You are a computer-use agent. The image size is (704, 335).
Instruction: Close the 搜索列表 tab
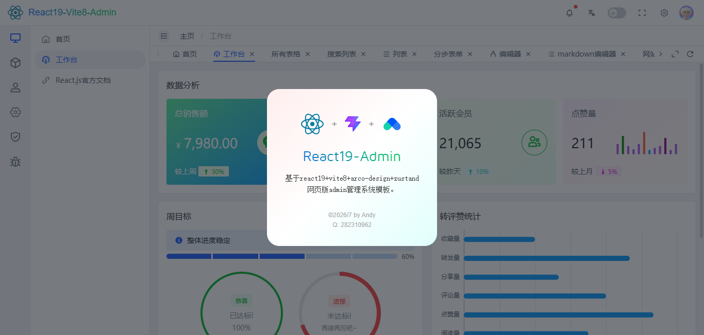coord(363,54)
